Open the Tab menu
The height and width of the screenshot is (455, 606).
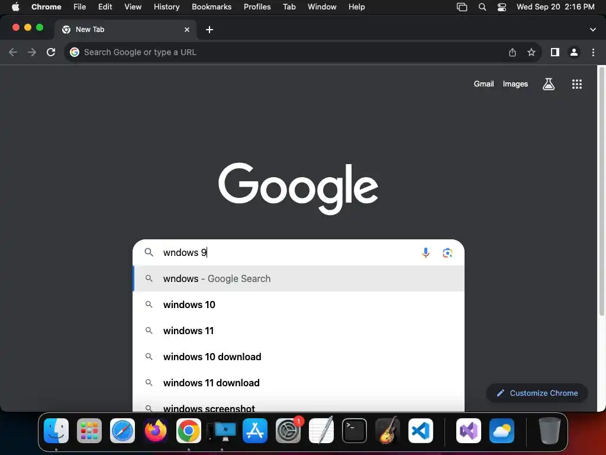[289, 7]
